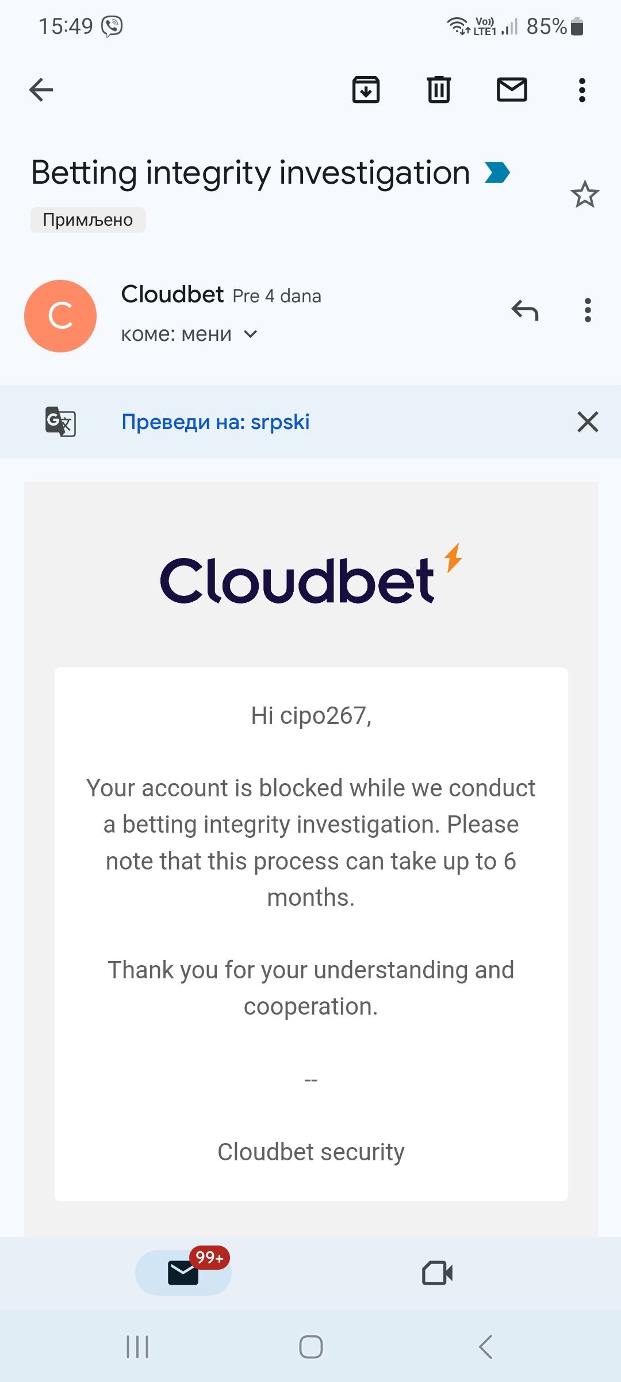The image size is (621, 1382).
Task: Toggle the importance marker beside subject
Action: pos(497,173)
